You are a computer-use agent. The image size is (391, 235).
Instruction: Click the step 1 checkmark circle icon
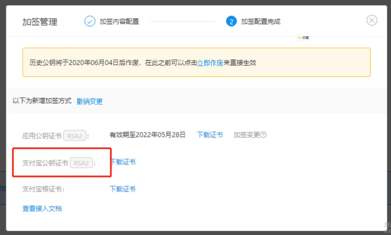90,21
